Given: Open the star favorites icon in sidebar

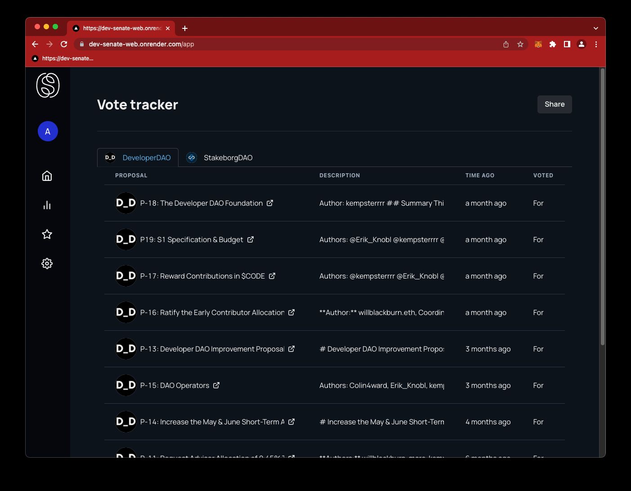Looking at the screenshot, I should click(x=47, y=234).
